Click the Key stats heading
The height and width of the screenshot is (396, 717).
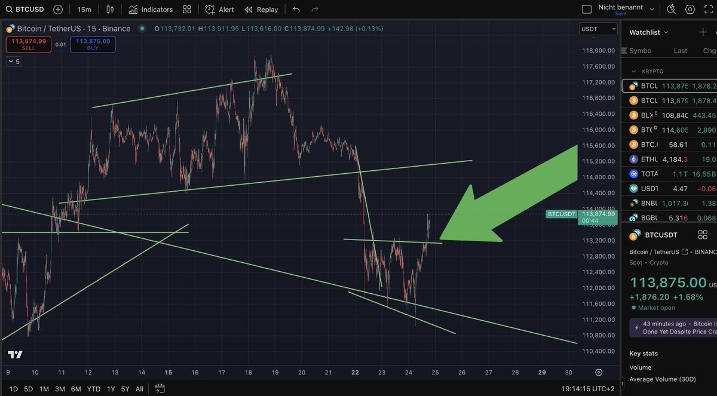pos(644,354)
